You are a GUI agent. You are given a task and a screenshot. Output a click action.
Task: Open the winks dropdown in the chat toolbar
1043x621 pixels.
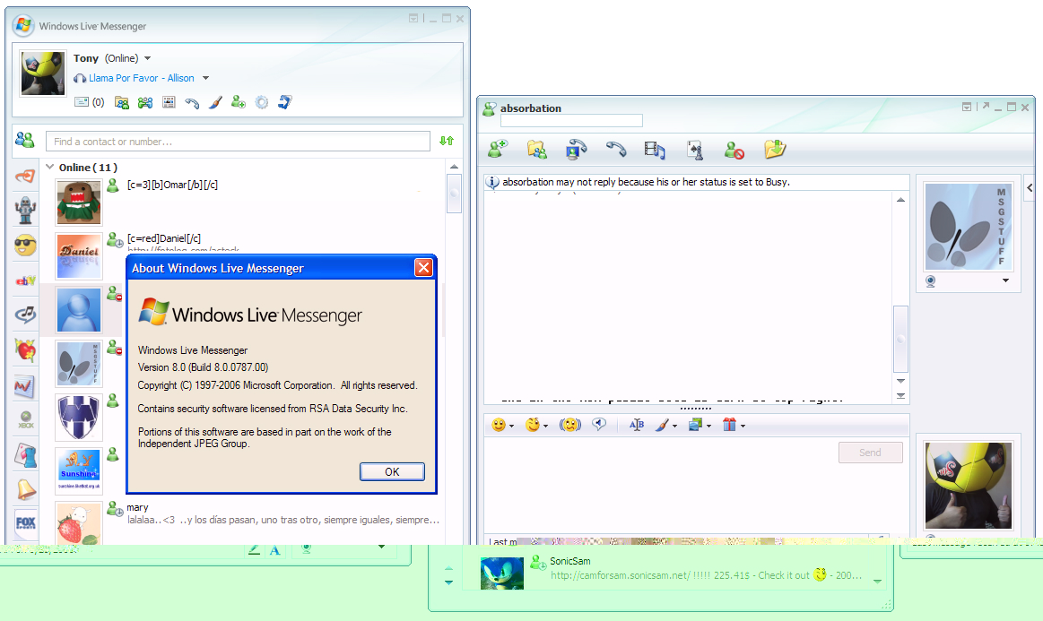click(545, 427)
